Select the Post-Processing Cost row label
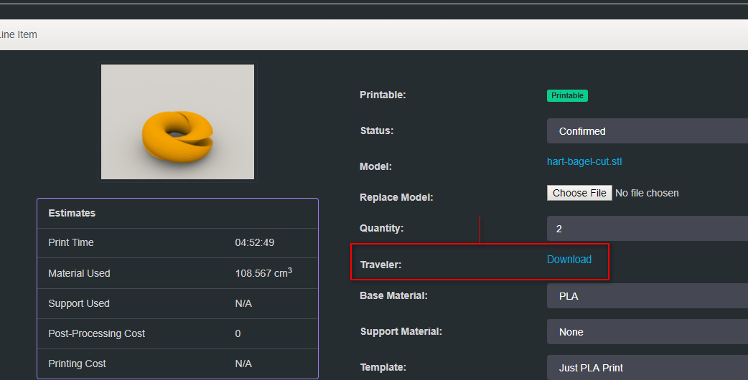748x380 pixels. [x=96, y=333]
